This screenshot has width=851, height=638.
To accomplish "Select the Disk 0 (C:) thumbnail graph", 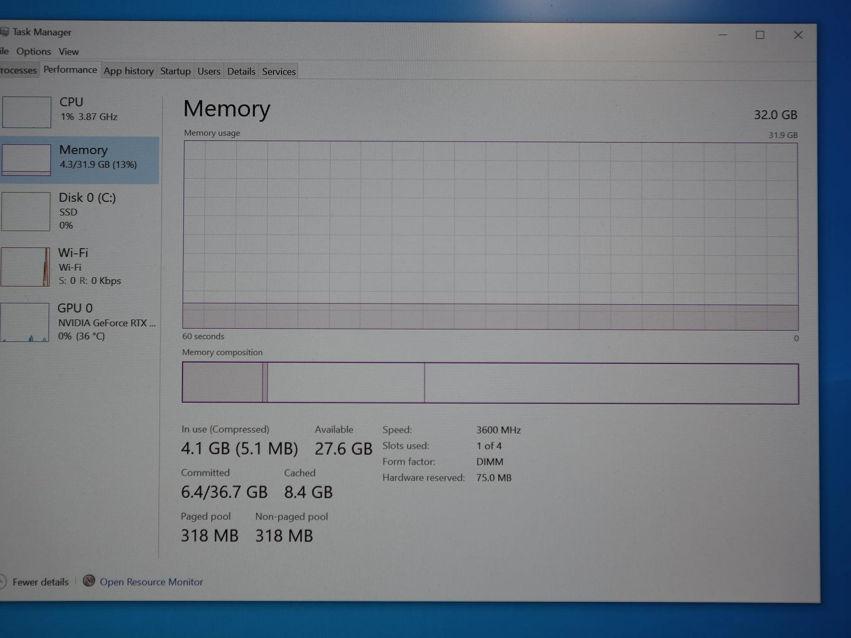I will (x=25, y=211).
